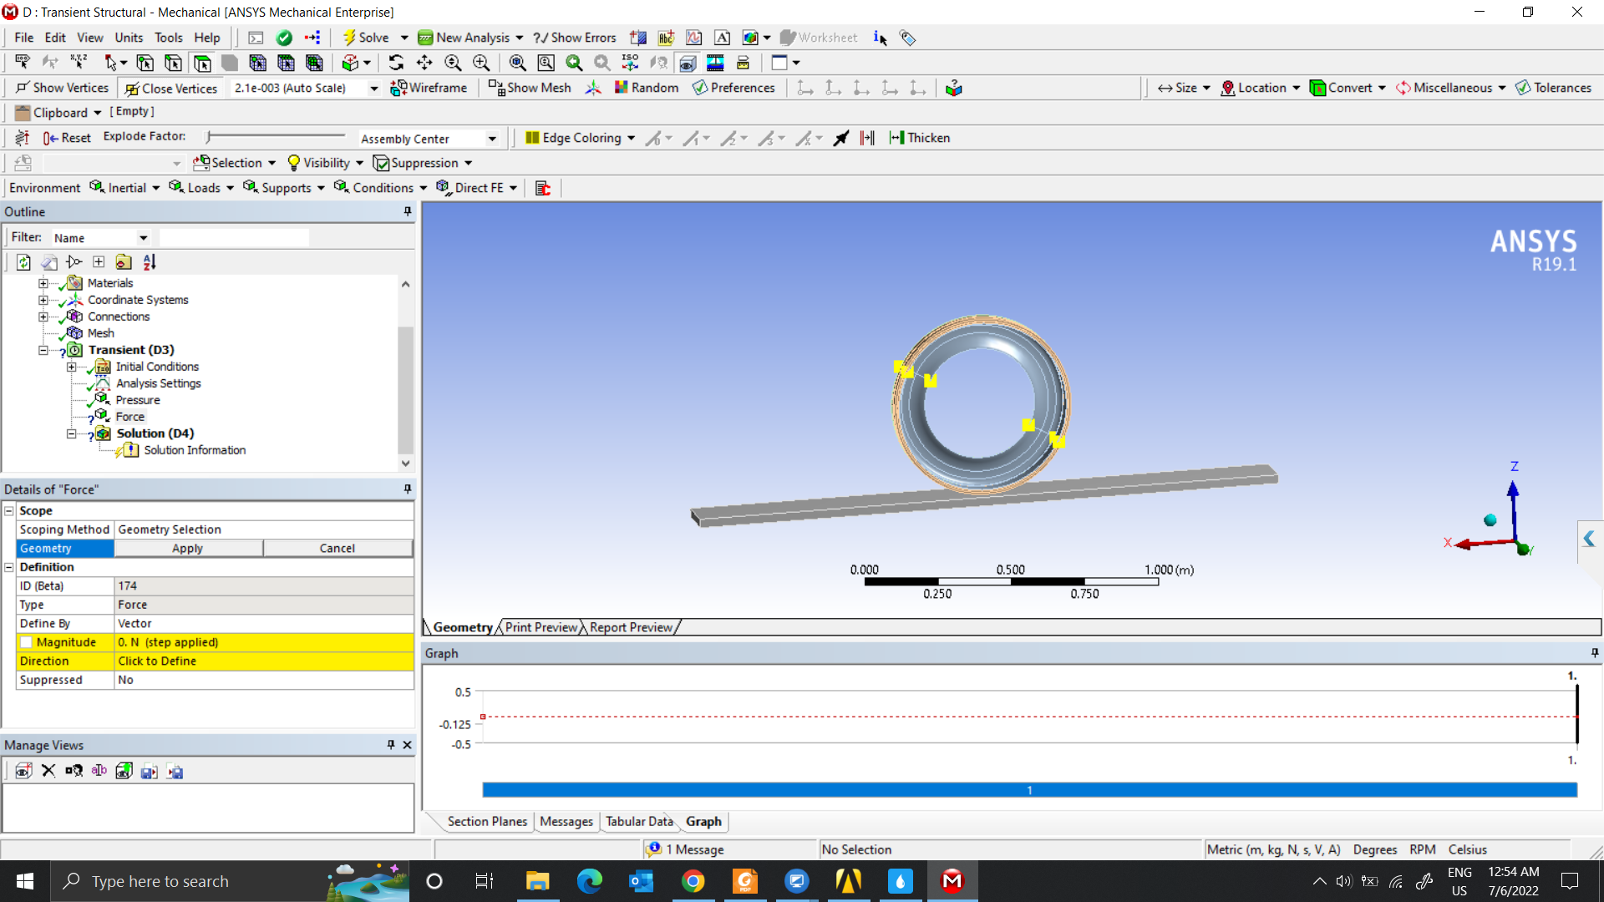Viewport: 1604px width, 902px height.
Task: Click the ISO view icon
Action: pos(630,63)
